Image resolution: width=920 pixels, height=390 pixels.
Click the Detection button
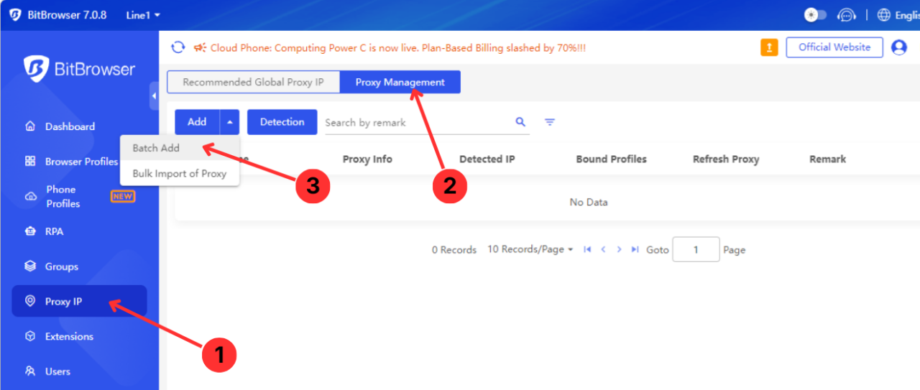[x=282, y=122]
